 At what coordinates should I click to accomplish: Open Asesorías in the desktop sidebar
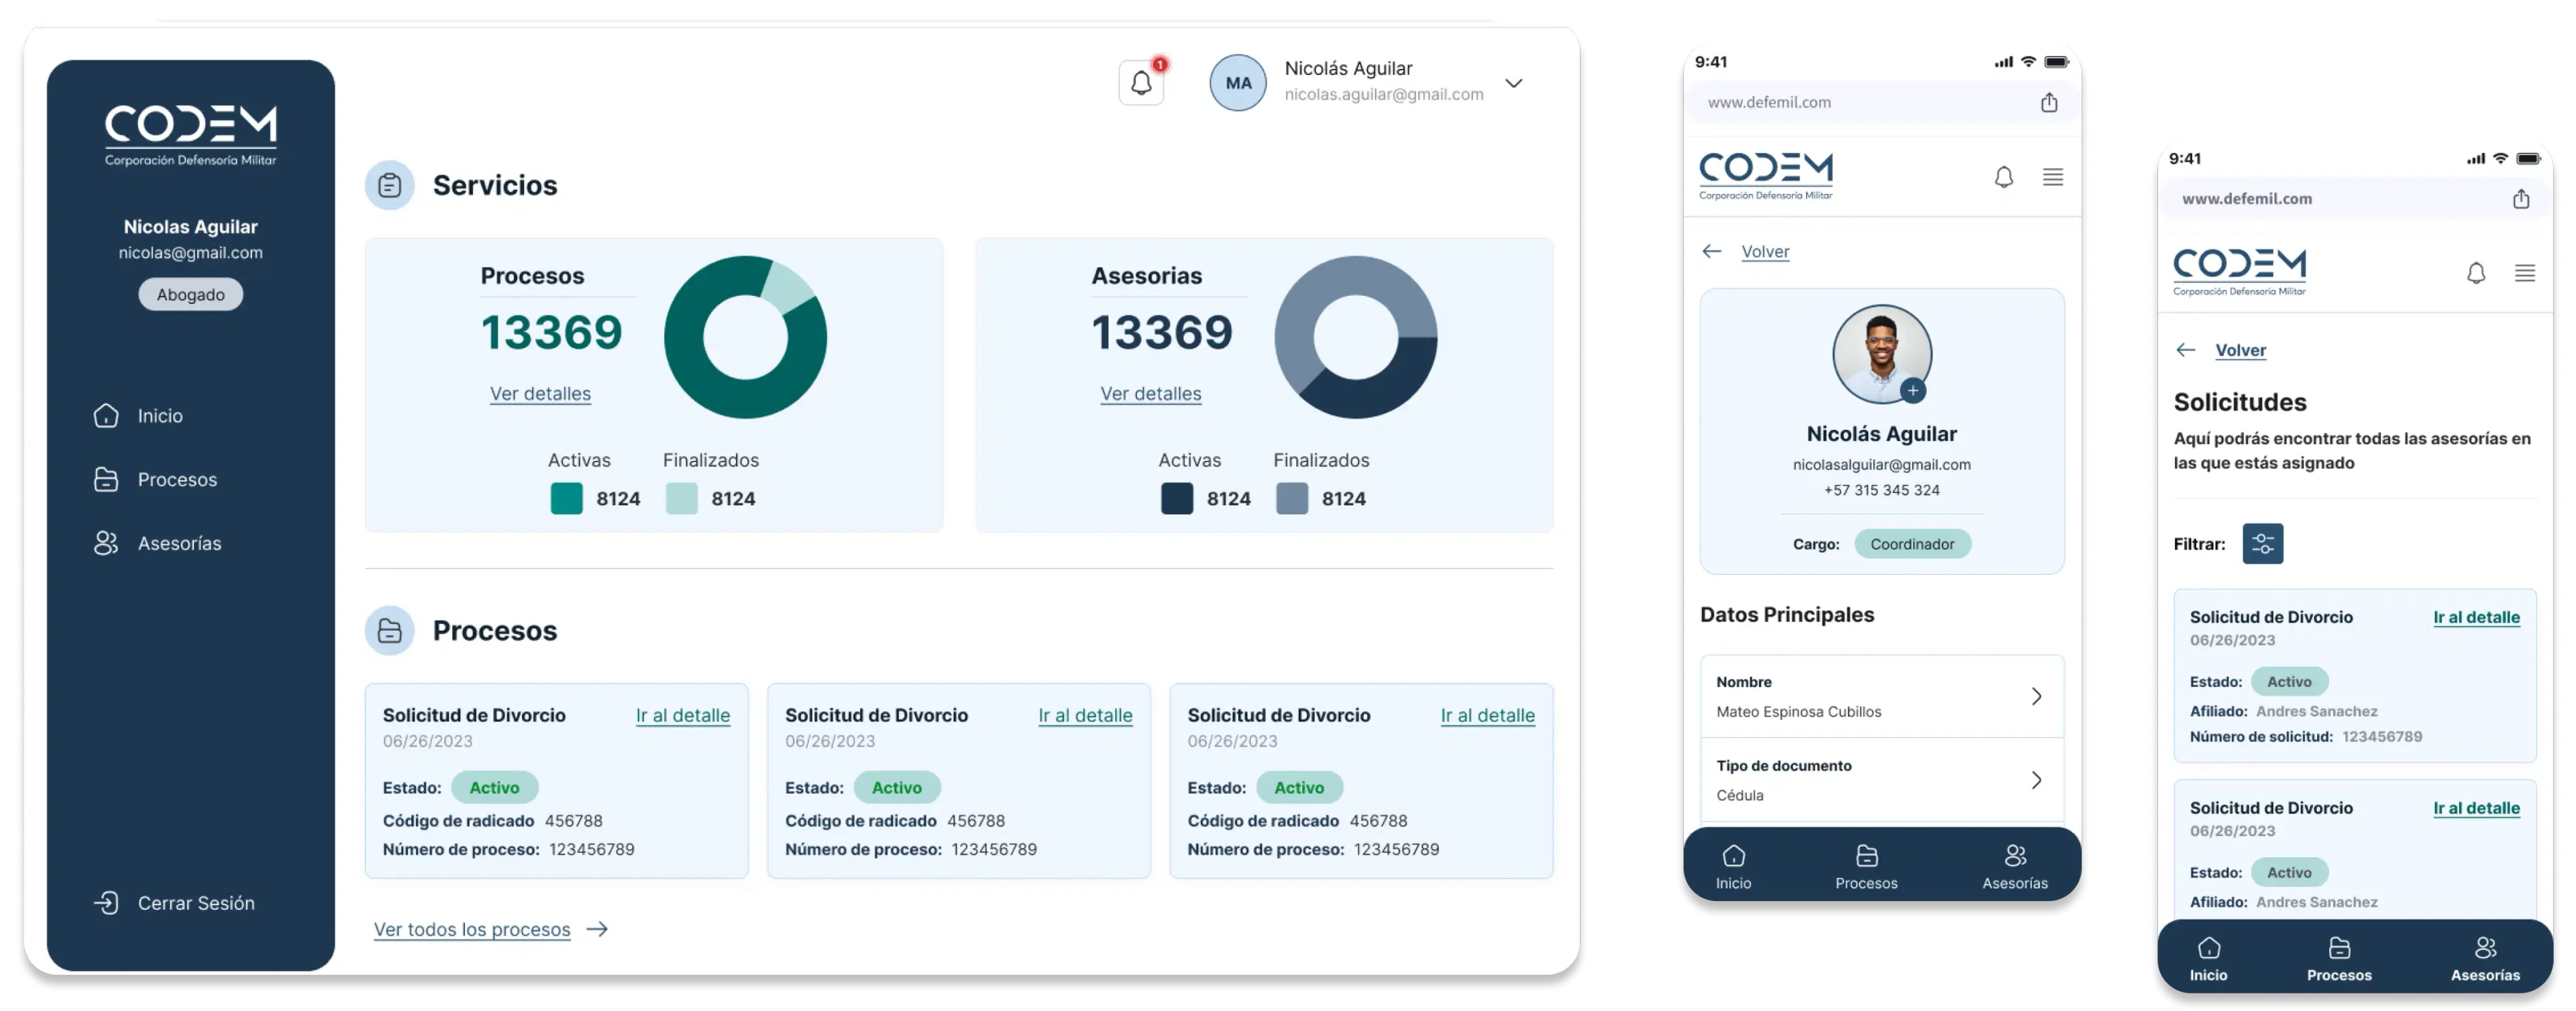point(157,543)
